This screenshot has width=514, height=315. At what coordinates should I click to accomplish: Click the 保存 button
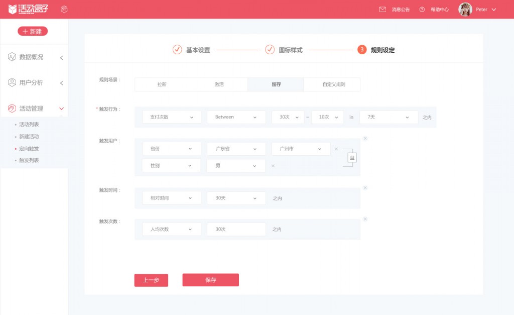click(x=210, y=280)
